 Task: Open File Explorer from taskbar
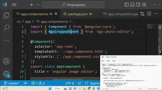point(84,88)
